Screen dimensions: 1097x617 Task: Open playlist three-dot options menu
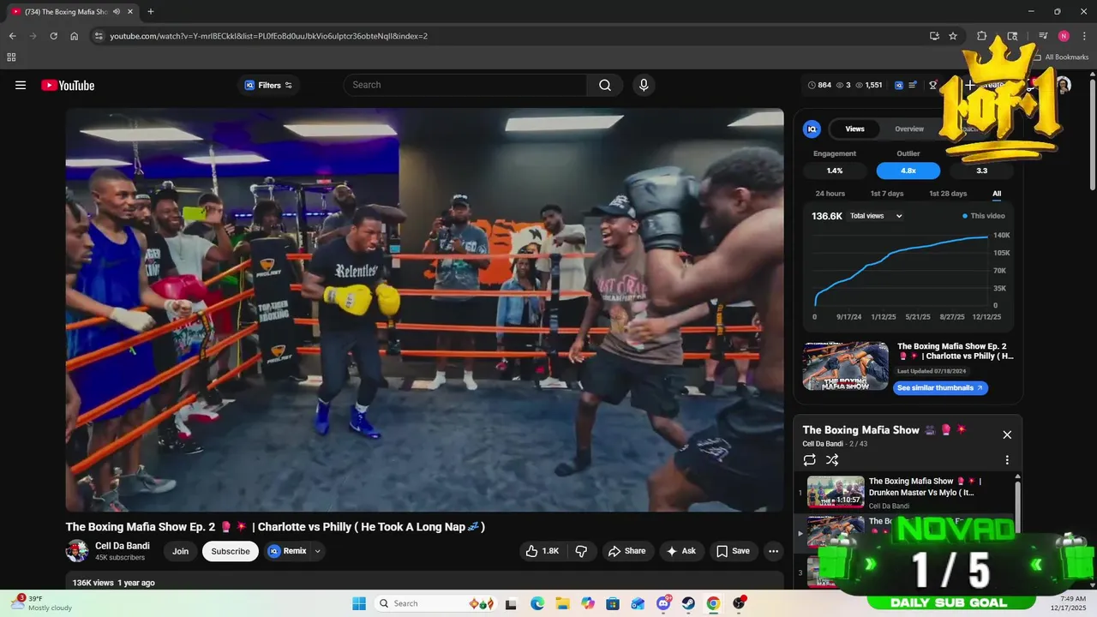tap(1007, 460)
